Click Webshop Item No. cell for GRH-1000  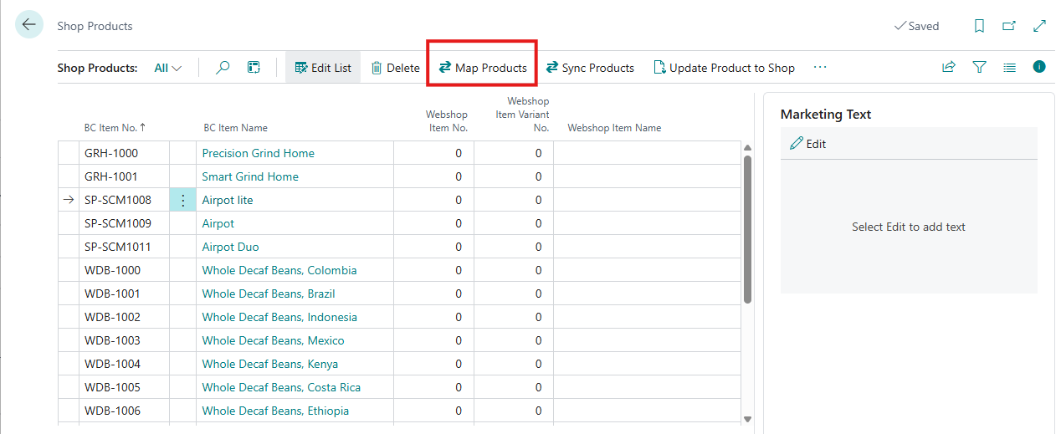click(x=433, y=153)
